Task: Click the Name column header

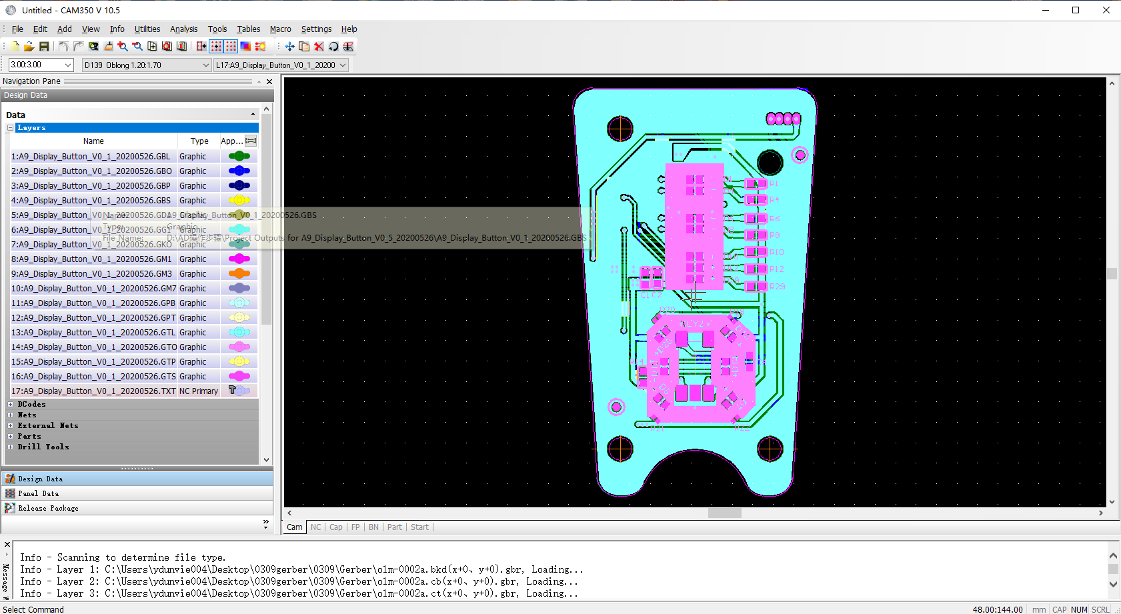Action: [x=93, y=141]
